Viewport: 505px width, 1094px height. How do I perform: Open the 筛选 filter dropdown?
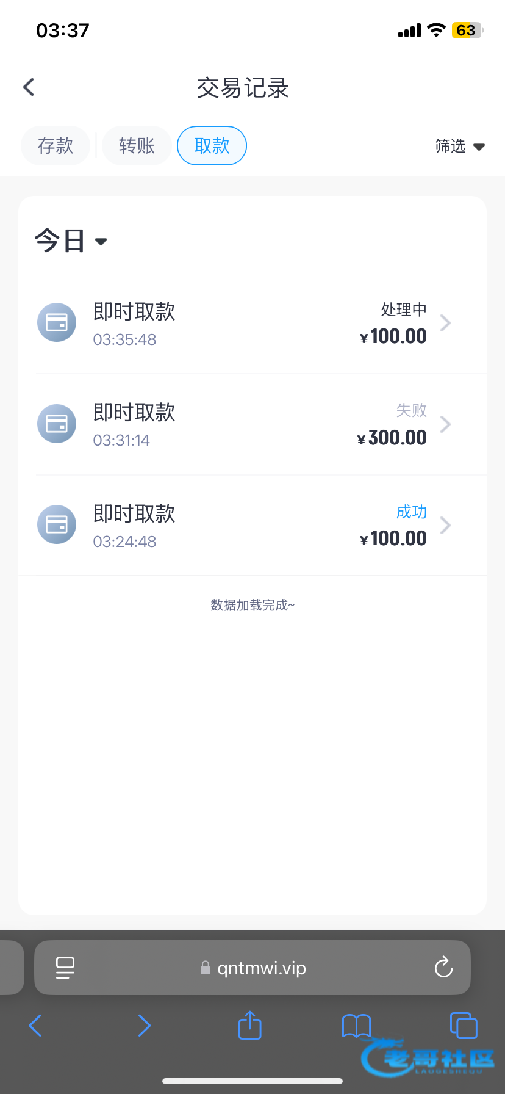460,147
